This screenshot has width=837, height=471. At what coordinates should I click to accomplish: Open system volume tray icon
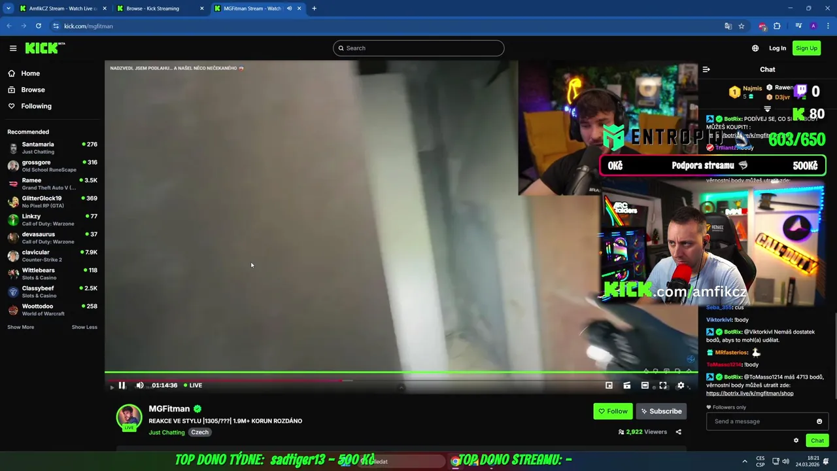tap(785, 461)
